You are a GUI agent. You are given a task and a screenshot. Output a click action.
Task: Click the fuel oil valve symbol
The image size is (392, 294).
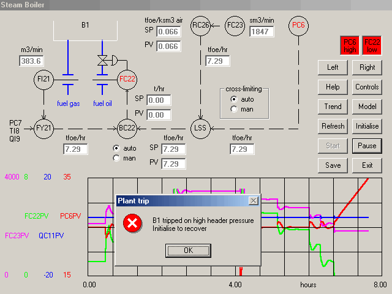pyautogui.click(x=102, y=61)
